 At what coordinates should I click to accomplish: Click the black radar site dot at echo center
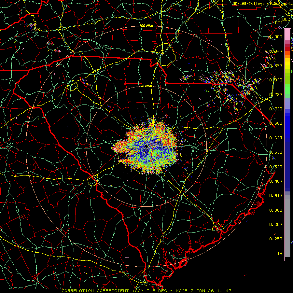pos(146,146)
